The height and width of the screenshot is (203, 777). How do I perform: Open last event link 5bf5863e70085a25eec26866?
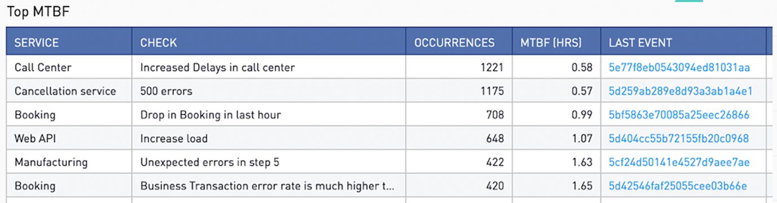(679, 115)
